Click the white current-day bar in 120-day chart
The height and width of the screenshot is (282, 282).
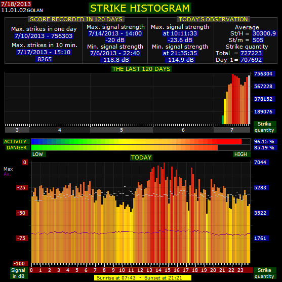[249, 100]
